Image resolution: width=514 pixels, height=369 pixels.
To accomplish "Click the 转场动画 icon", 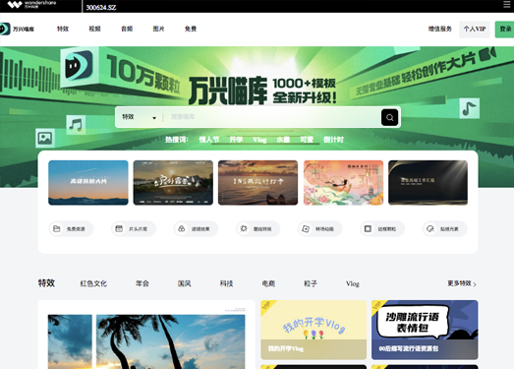I will [x=306, y=228].
